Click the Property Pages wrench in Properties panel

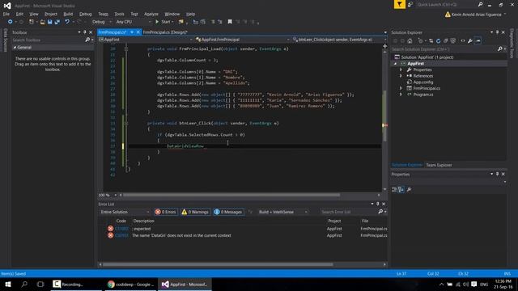[x=409, y=189]
